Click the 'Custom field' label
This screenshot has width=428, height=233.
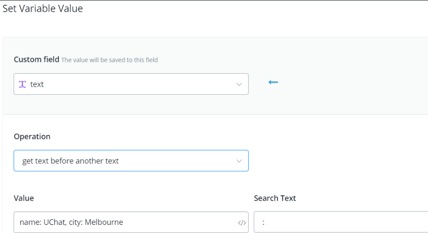coord(36,60)
